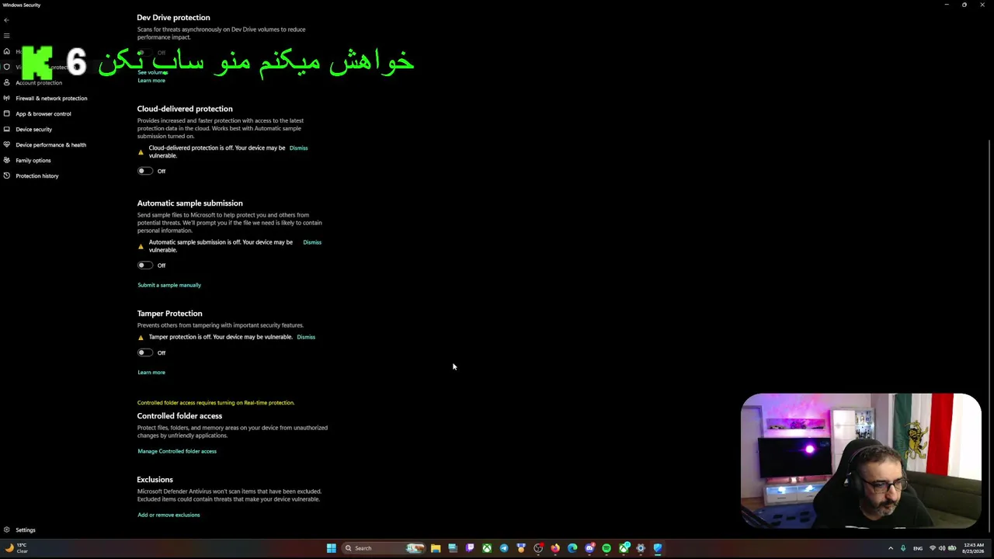Screen dimensions: 994x559
Task: Dismiss the Tamper protection warning
Action: (x=306, y=337)
